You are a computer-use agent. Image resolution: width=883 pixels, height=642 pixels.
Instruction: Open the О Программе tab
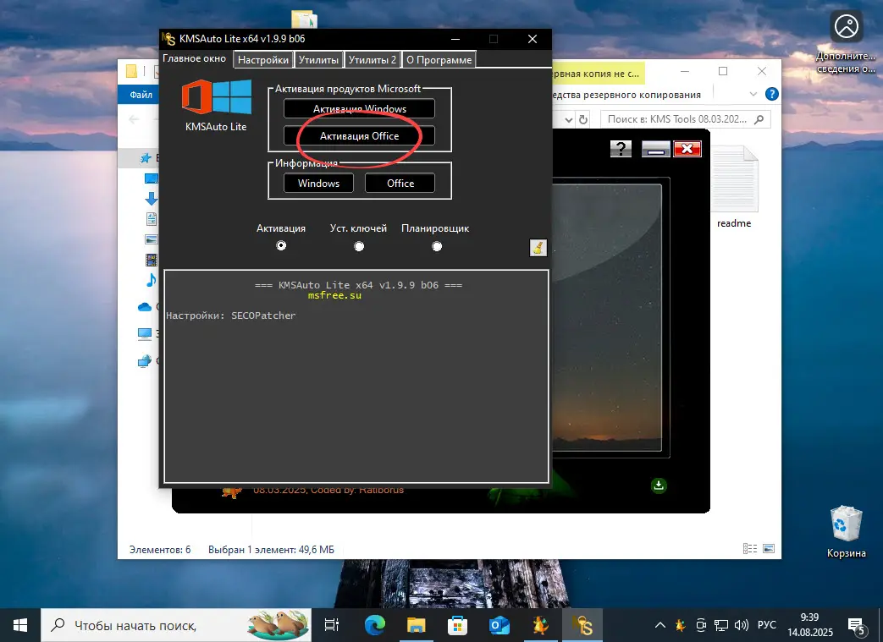point(438,59)
